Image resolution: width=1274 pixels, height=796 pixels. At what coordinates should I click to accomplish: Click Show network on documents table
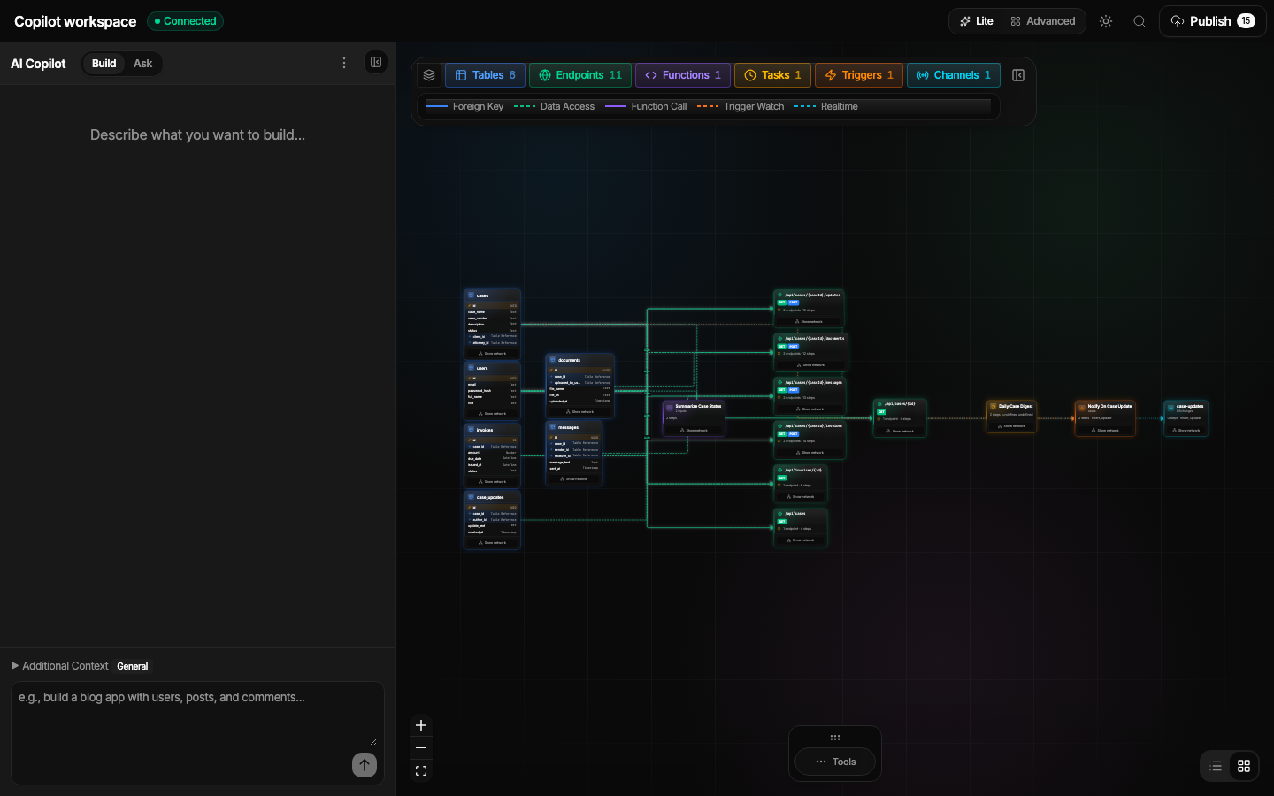[x=579, y=411]
